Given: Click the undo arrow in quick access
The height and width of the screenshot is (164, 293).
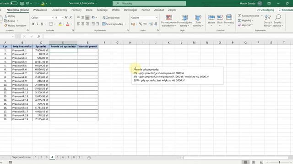Looking at the screenshot, I should [27, 3].
